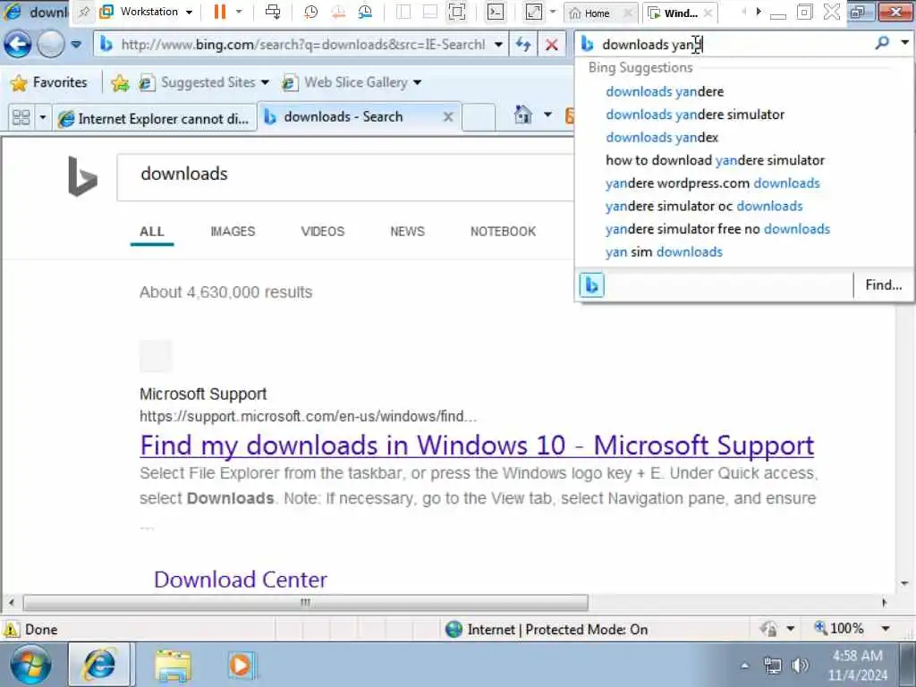Select 'how to download yandere simulator'

[x=715, y=160]
